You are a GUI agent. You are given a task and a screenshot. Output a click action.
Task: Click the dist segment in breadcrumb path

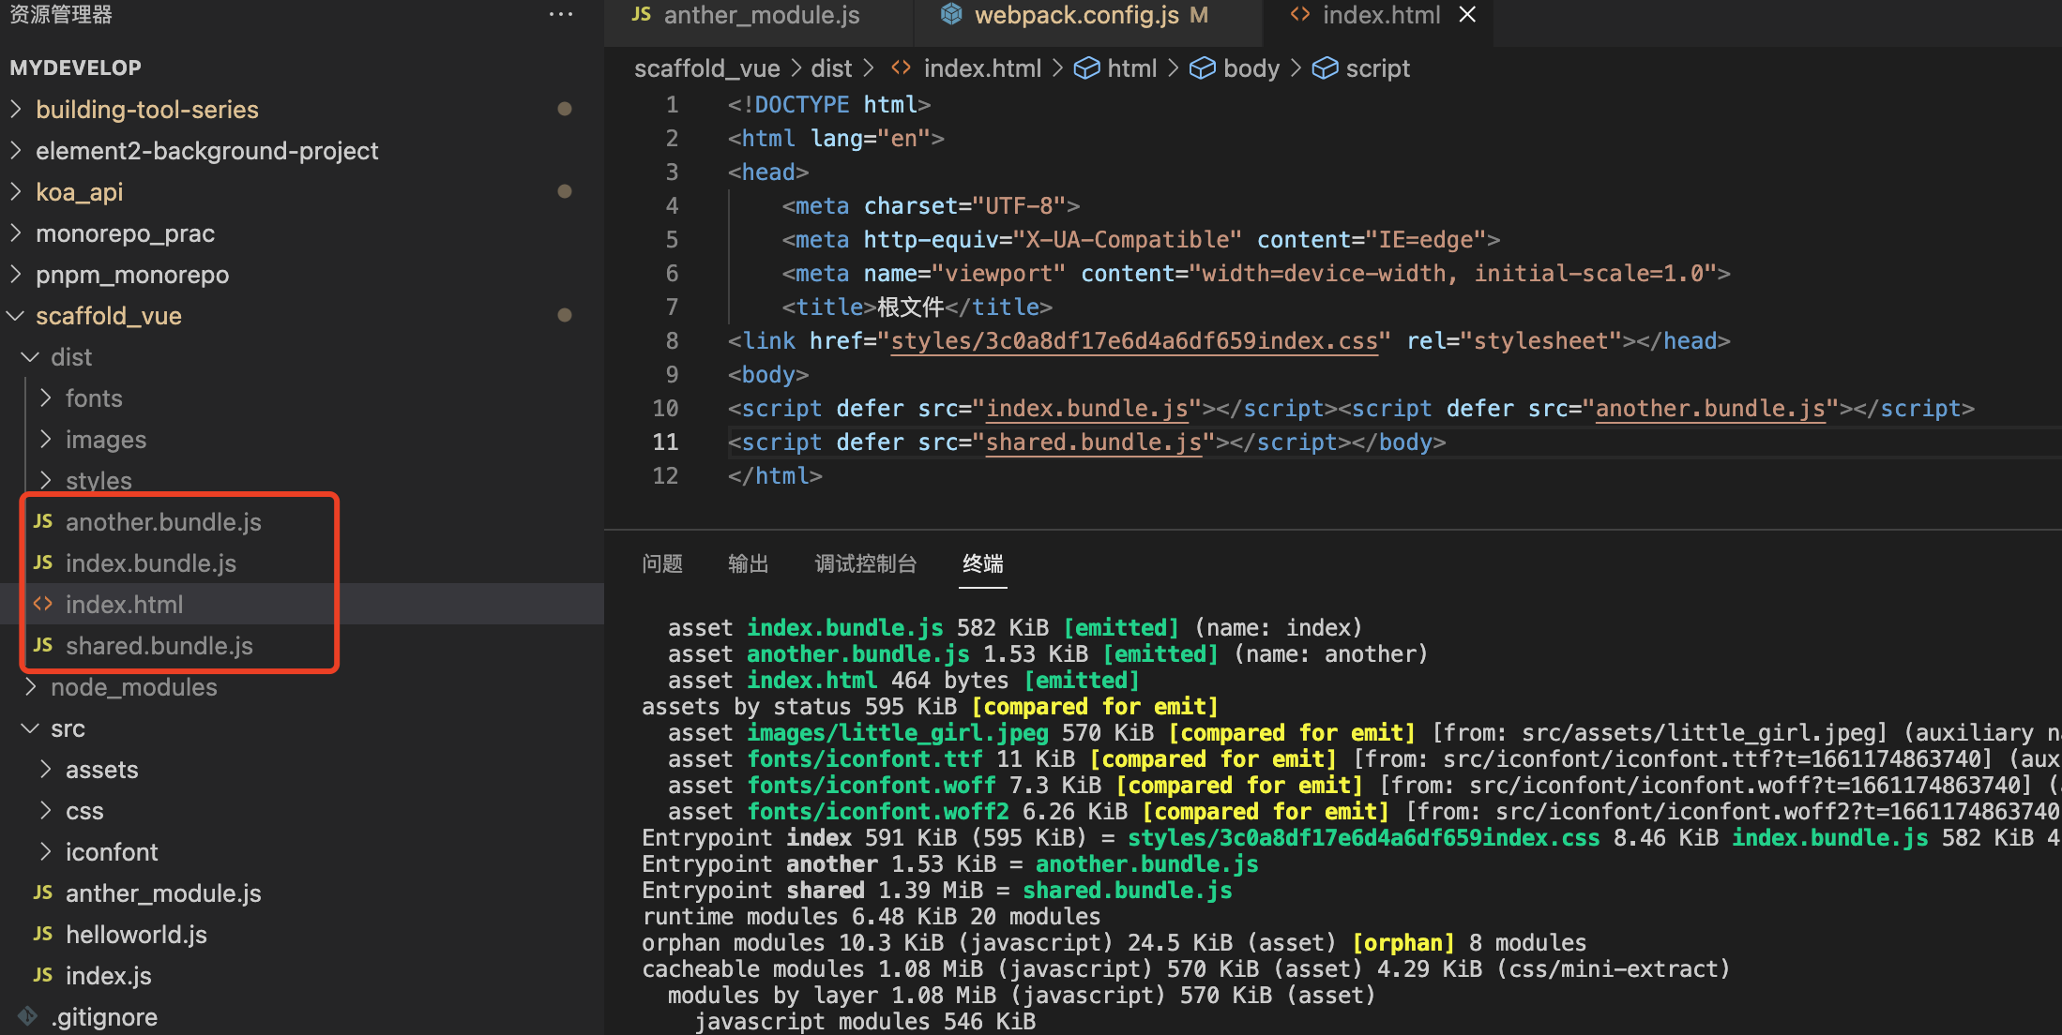[831, 68]
